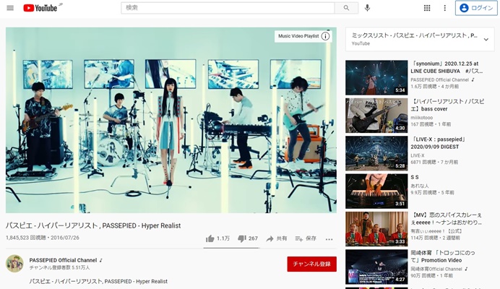The height and width of the screenshot is (289, 500).
Task: Subscribe with the チャンネル登録 button
Action: pyautogui.click(x=312, y=264)
